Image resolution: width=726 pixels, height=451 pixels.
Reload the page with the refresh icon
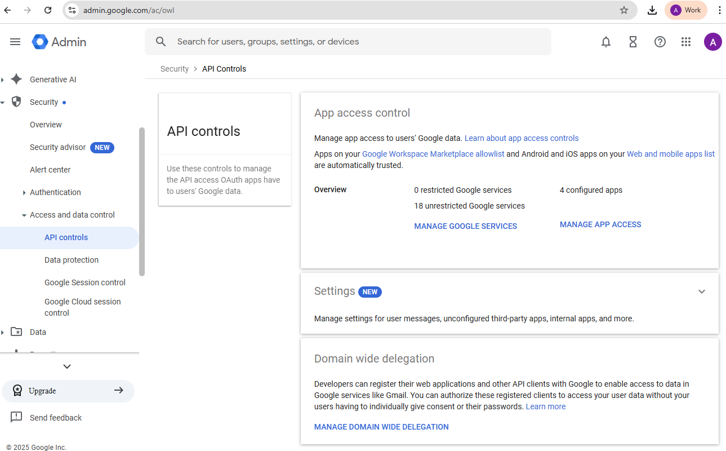coord(48,10)
